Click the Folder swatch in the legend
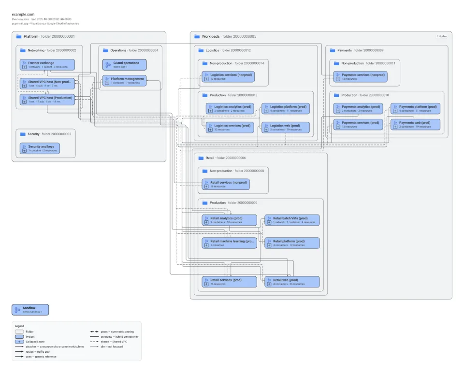 (x=19, y=331)
